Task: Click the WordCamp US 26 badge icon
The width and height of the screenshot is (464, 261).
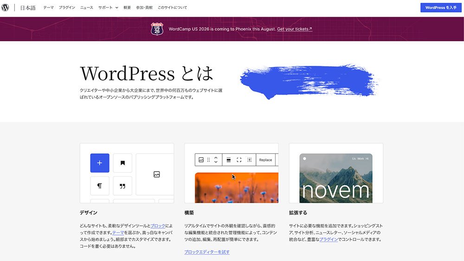Action: pyautogui.click(x=157, y=29)
